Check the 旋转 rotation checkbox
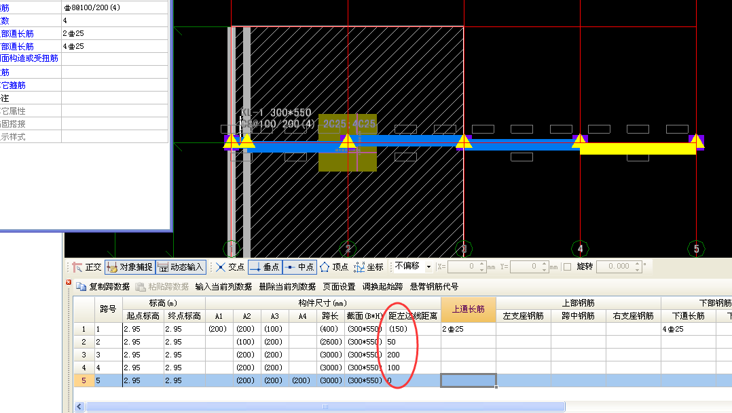The height and width of the screenshot is (413, 732). 567,267
